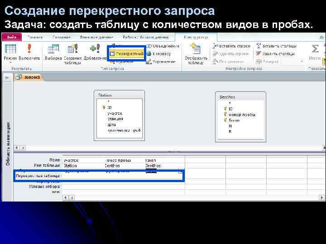Select N field in Benthos table
The width and height of the screenshot is (326, 244).
[x=230, y=126]
